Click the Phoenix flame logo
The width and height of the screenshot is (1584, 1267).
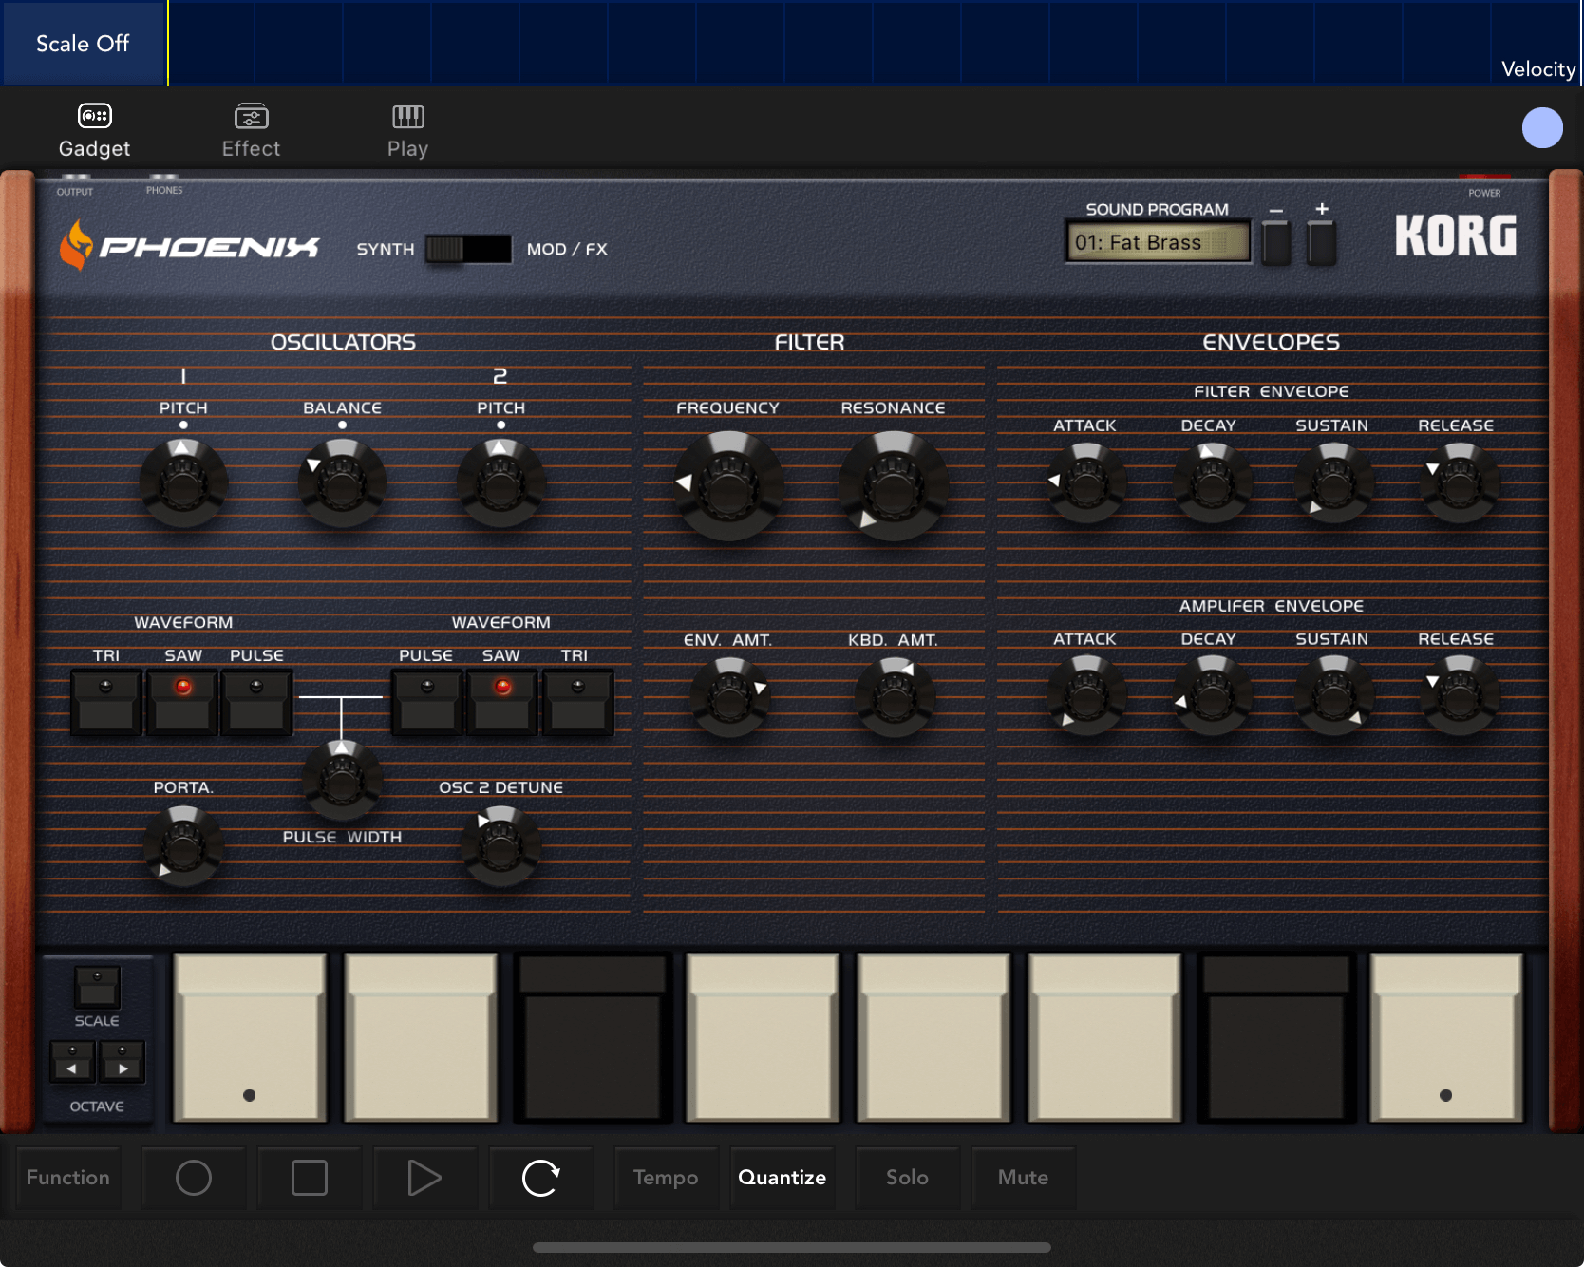point(76,245)
